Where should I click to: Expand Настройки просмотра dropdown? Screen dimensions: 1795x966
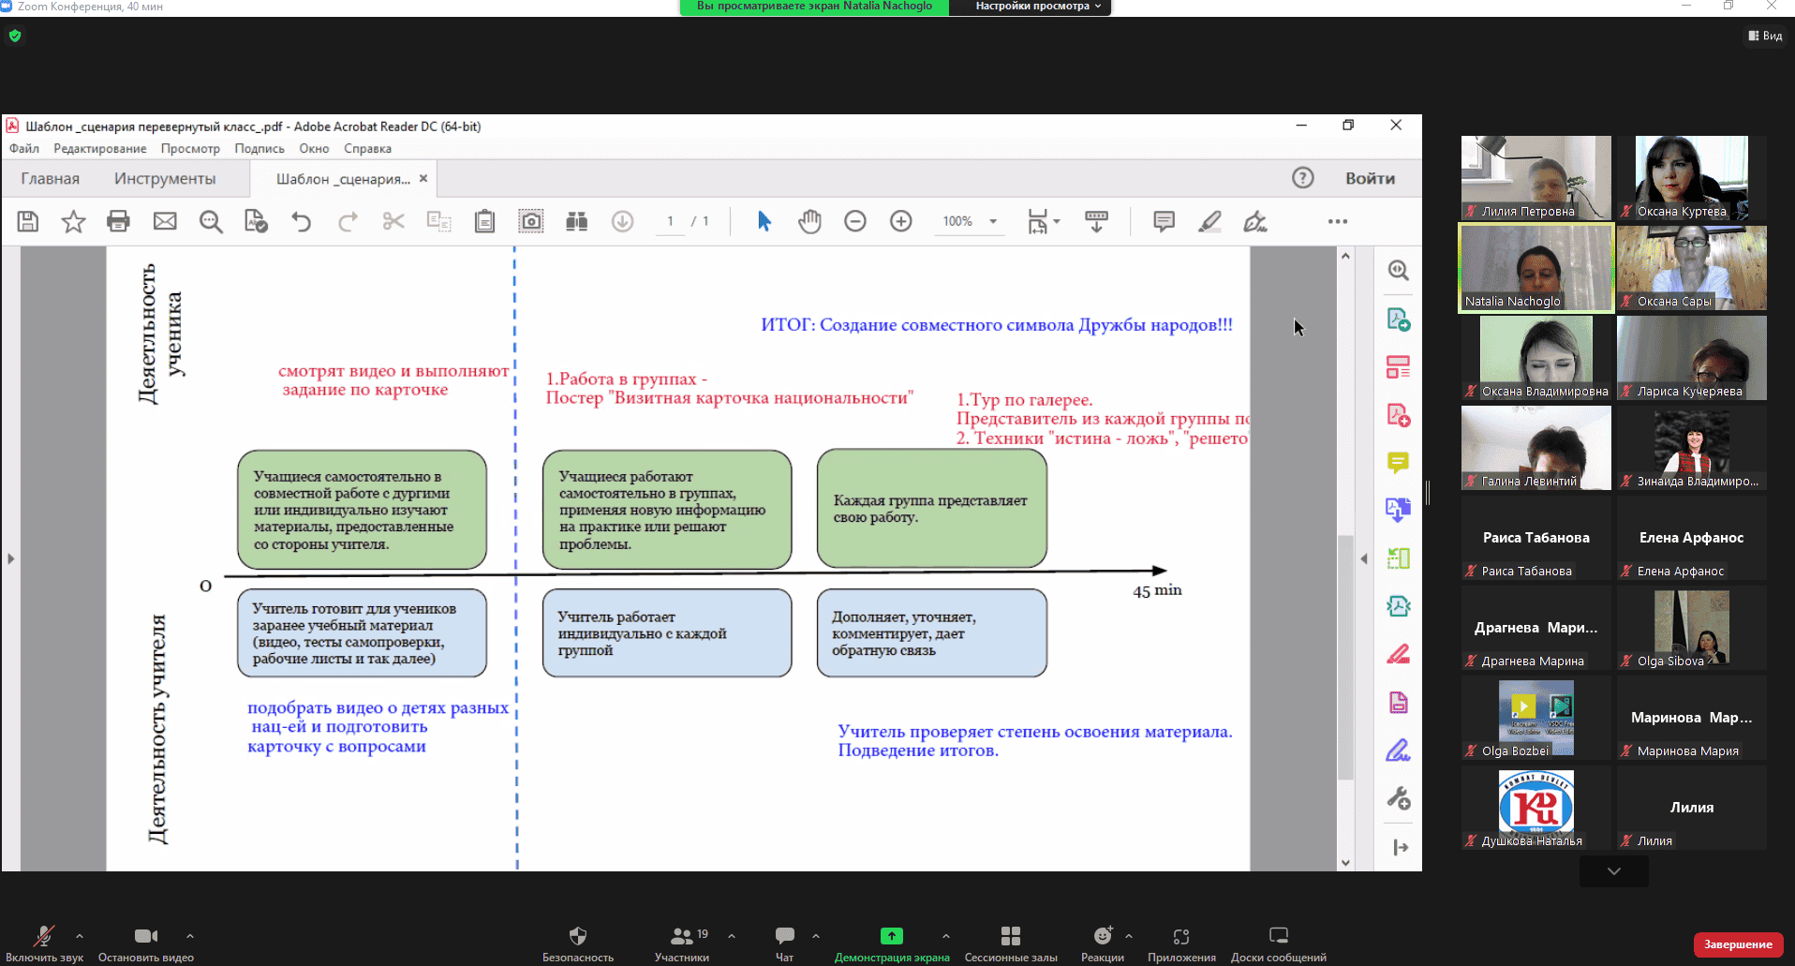1037,7
